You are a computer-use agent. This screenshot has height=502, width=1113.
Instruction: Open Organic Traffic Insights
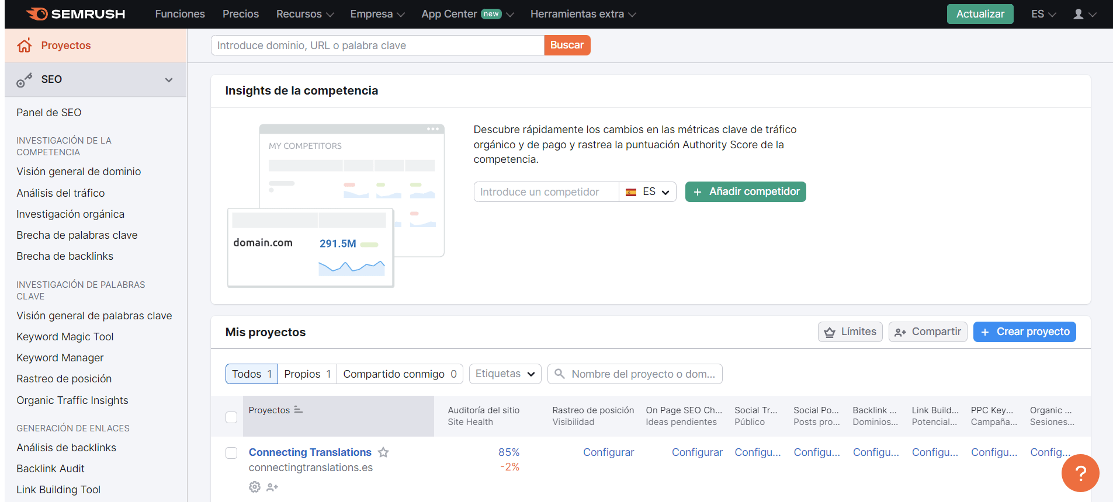(x=72, y=400)
